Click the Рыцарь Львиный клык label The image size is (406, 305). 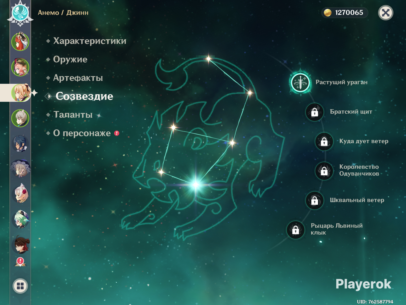pyautogui.click(x=337, y=229)
